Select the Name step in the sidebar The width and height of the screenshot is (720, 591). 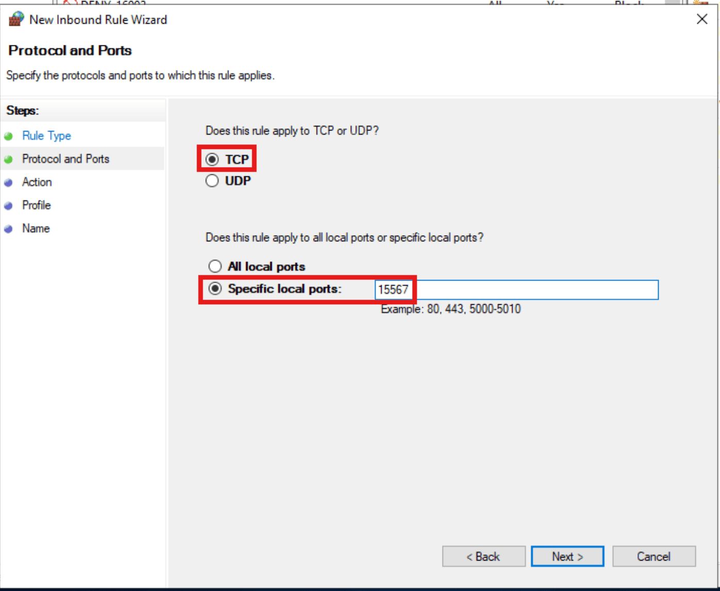(36, 228)
